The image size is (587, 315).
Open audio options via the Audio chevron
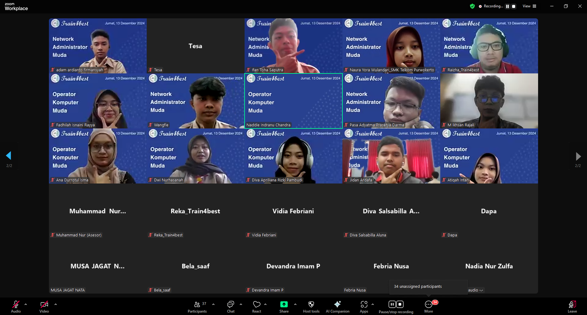(26, 304)
